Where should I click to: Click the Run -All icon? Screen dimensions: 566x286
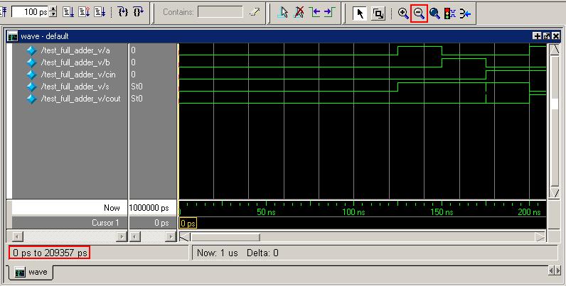(x=100, y=12)
